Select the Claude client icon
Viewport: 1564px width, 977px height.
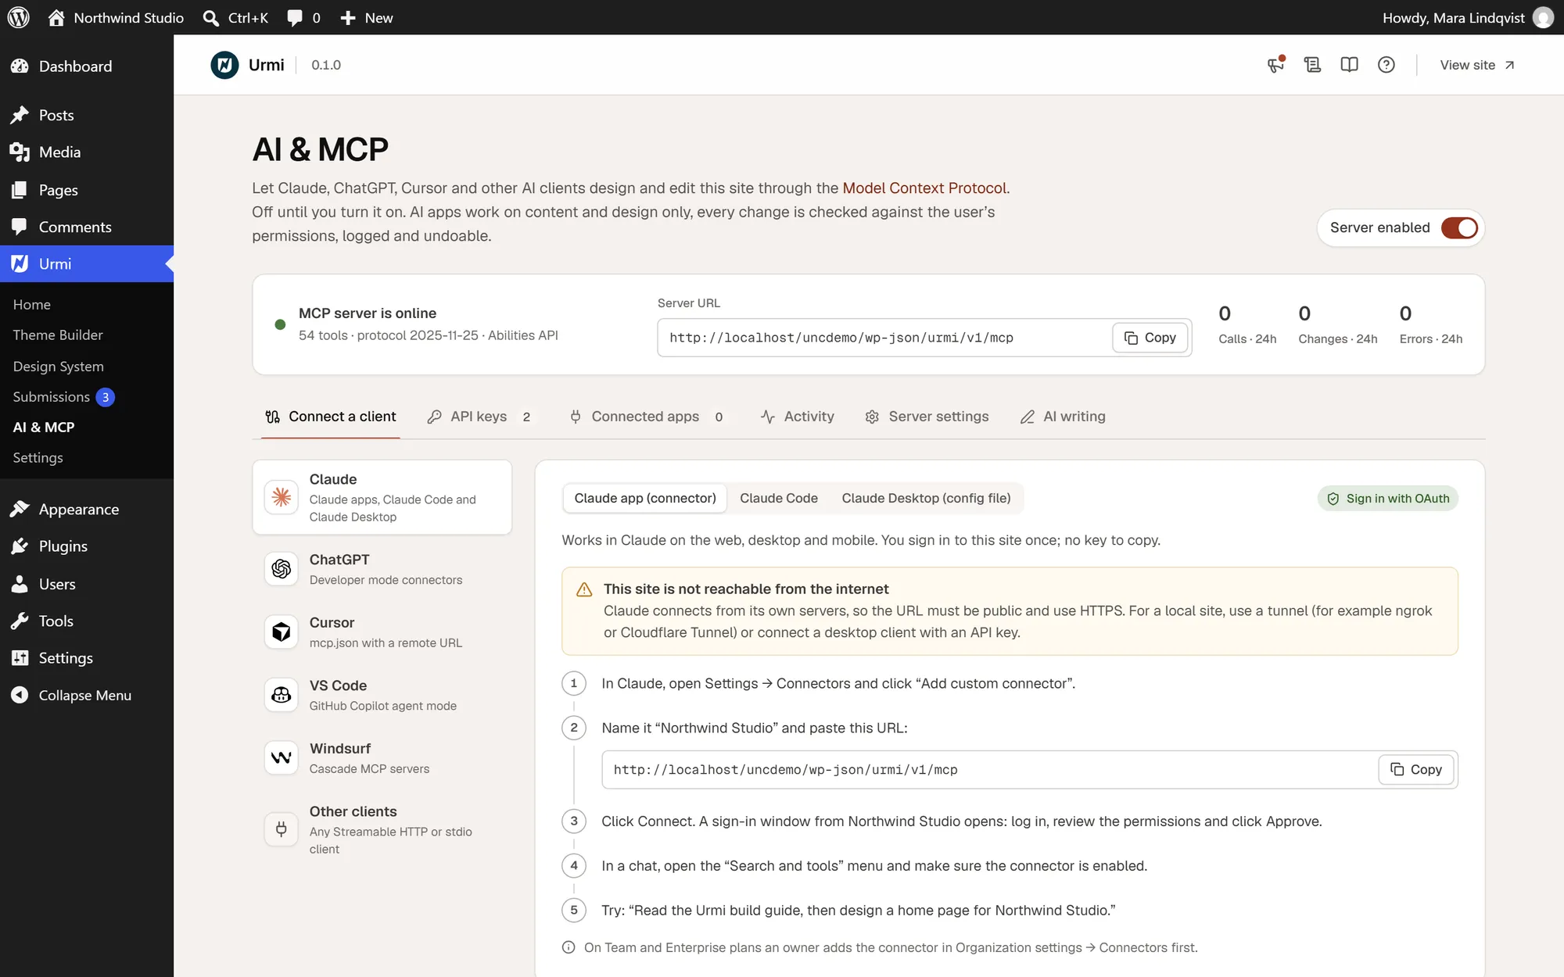coord(282,497)
